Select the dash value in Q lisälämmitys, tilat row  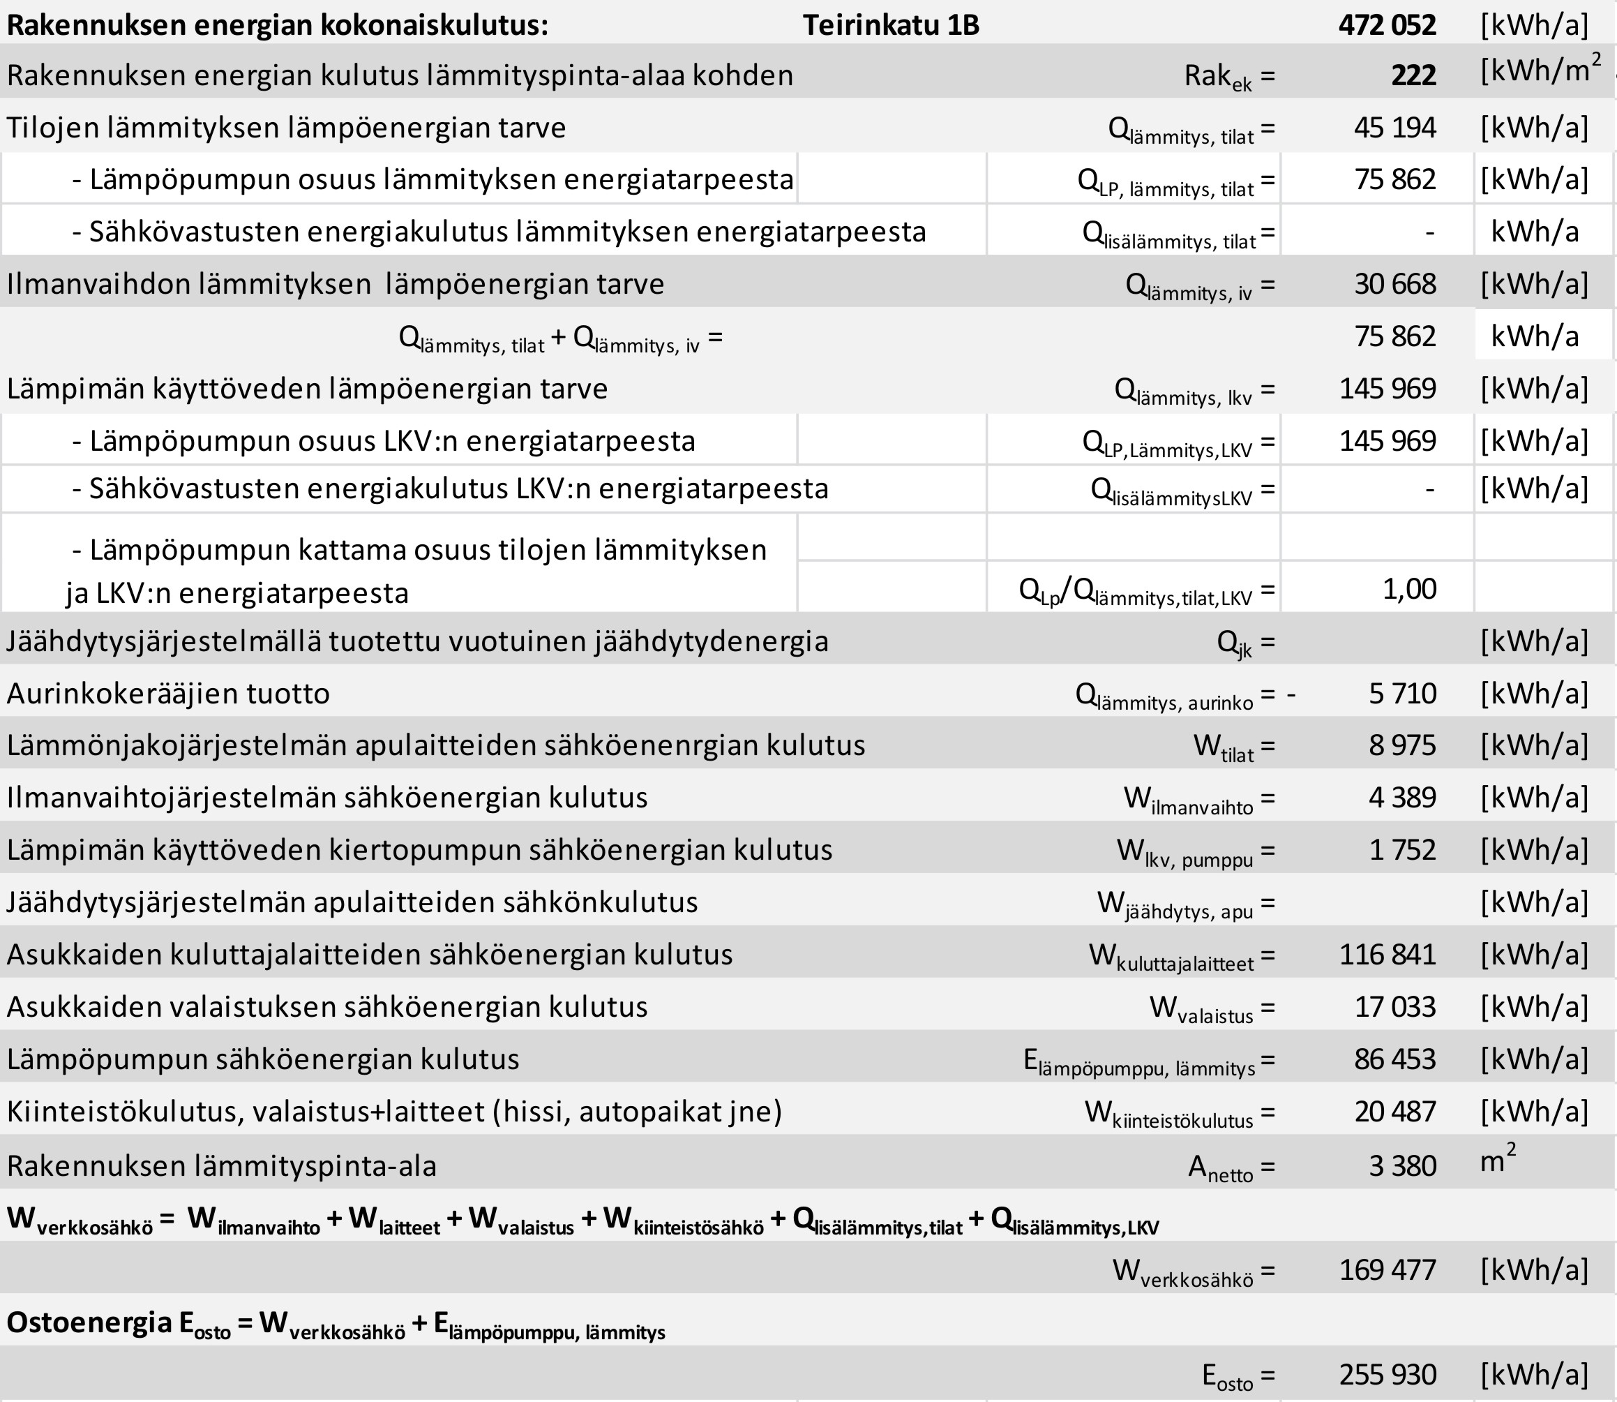(x=1430, y=232)
